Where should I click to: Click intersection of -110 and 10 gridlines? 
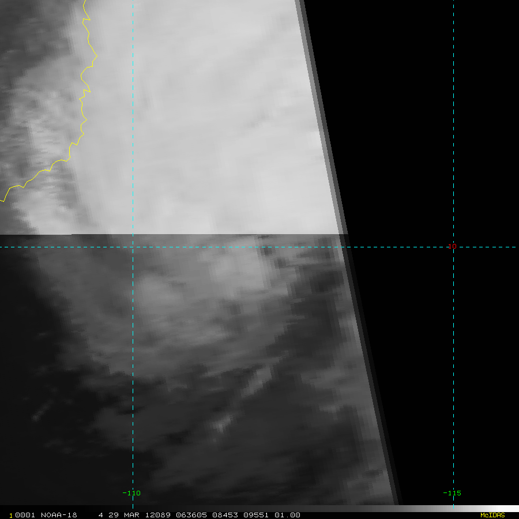[133, 247]
